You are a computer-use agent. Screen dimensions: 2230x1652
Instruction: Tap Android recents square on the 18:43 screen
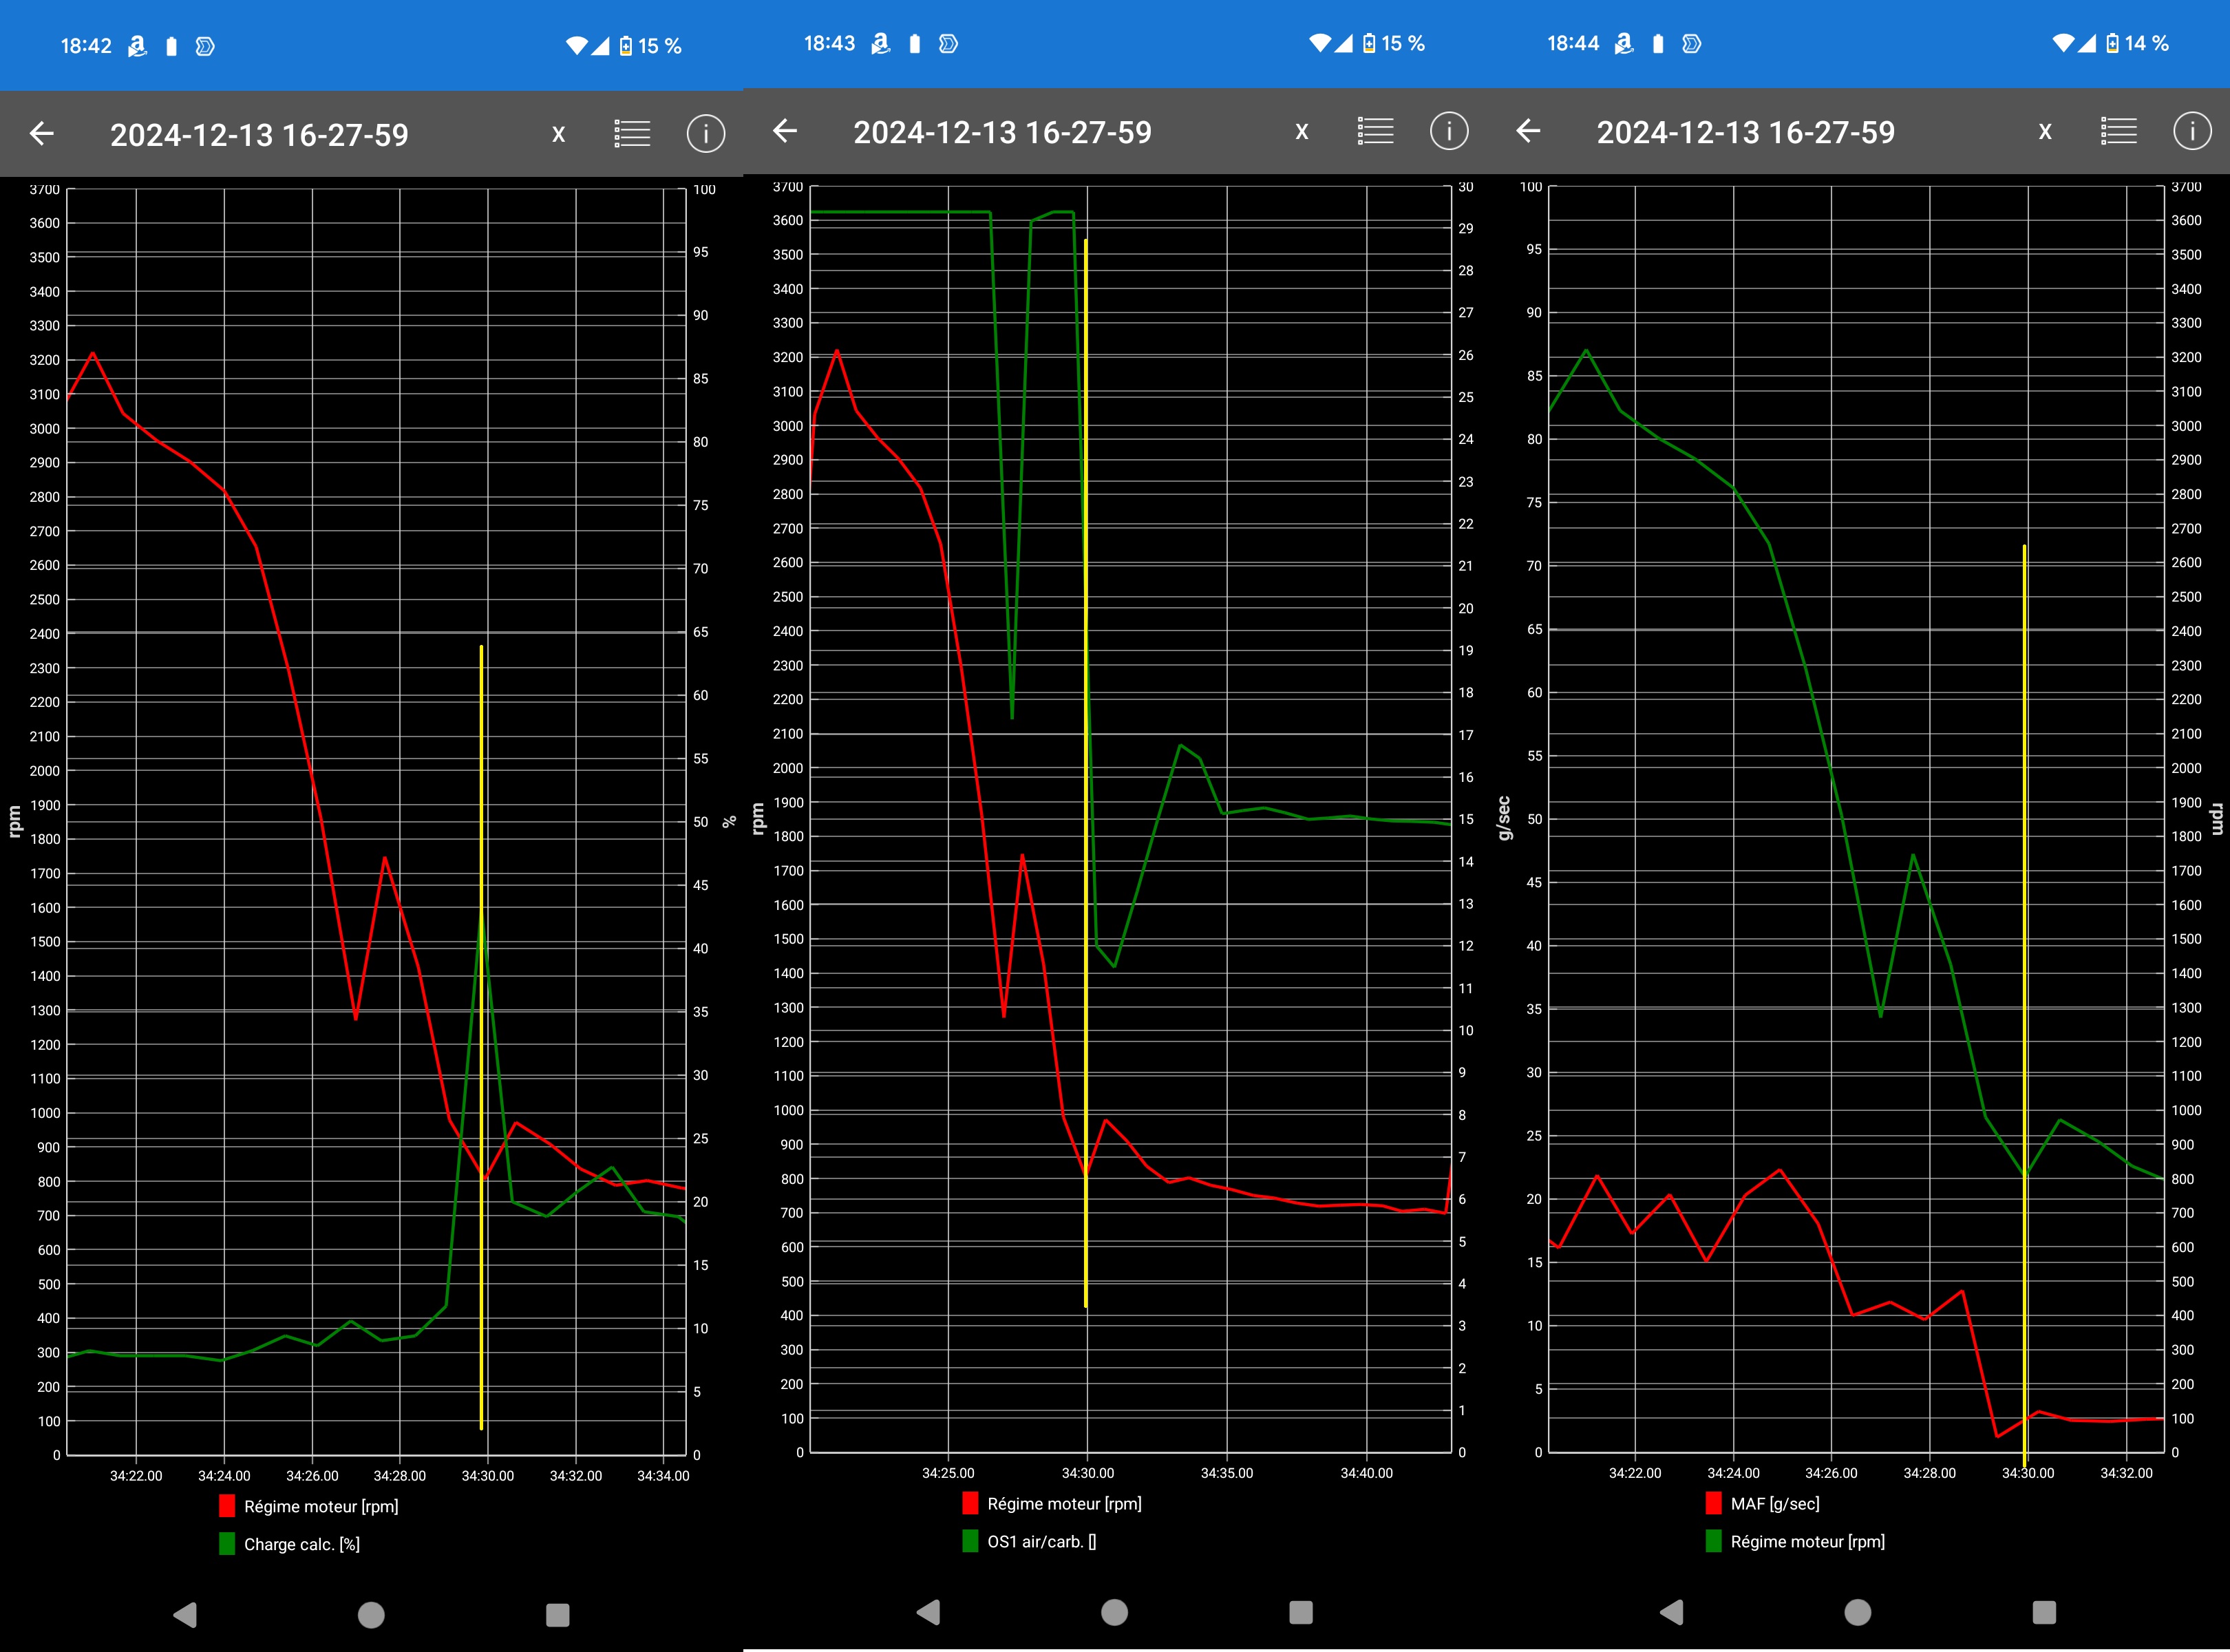point(1301,1612)
